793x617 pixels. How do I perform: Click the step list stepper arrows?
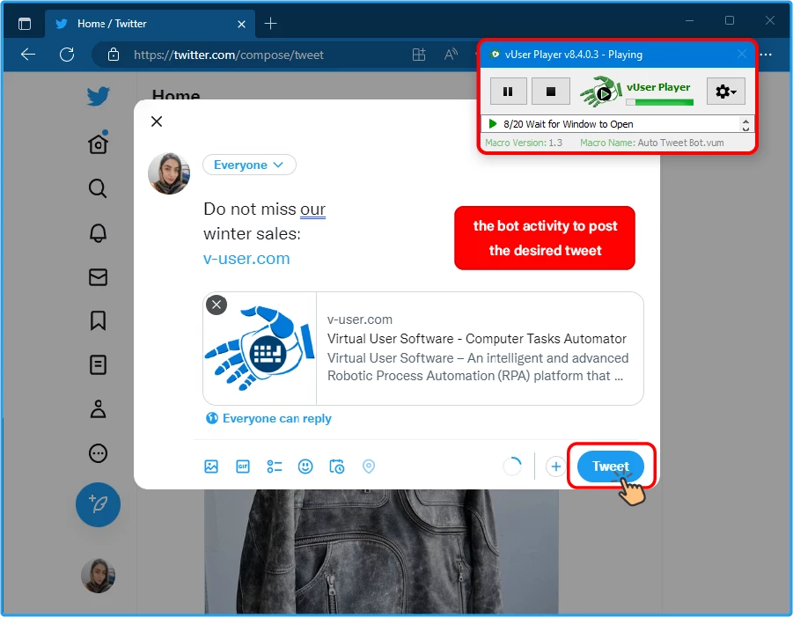745,124
